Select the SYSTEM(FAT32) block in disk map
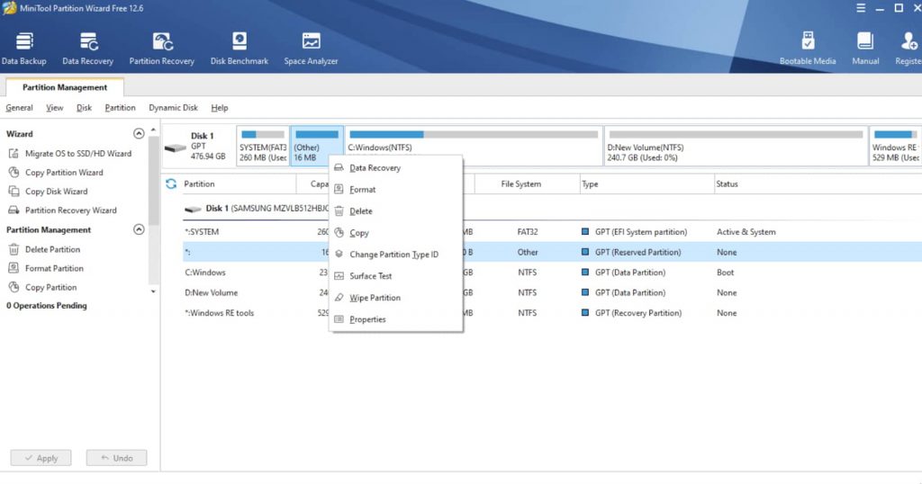The height and width of the screenshot is (484, 922). [263, 146]
